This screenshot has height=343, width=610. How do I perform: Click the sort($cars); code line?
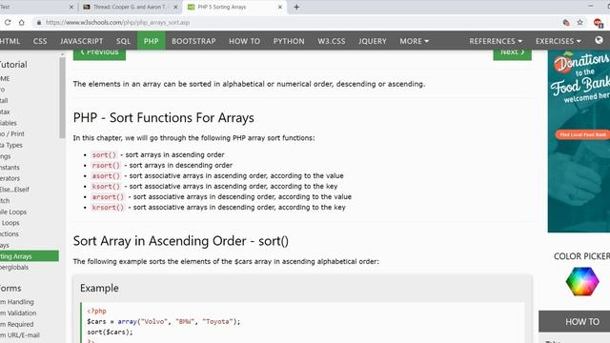point(111,333)
